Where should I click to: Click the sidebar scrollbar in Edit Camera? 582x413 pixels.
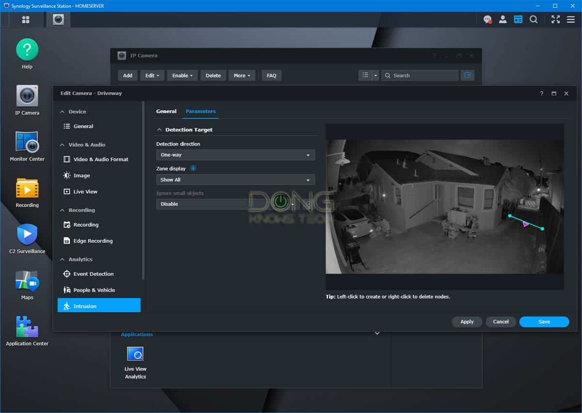143,190
